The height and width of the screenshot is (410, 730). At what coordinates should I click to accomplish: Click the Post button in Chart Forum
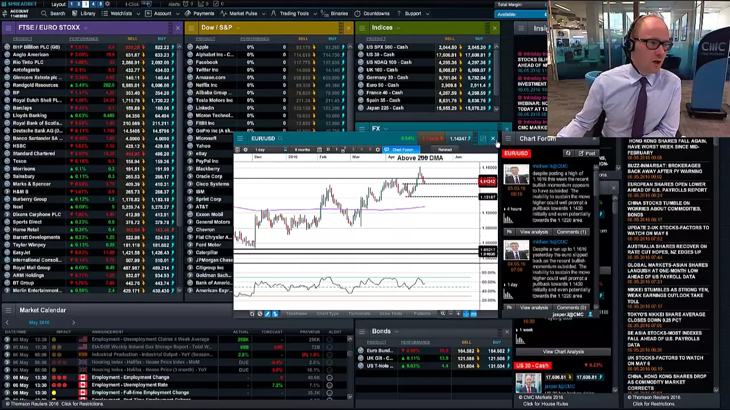click(x=587, y=154)
